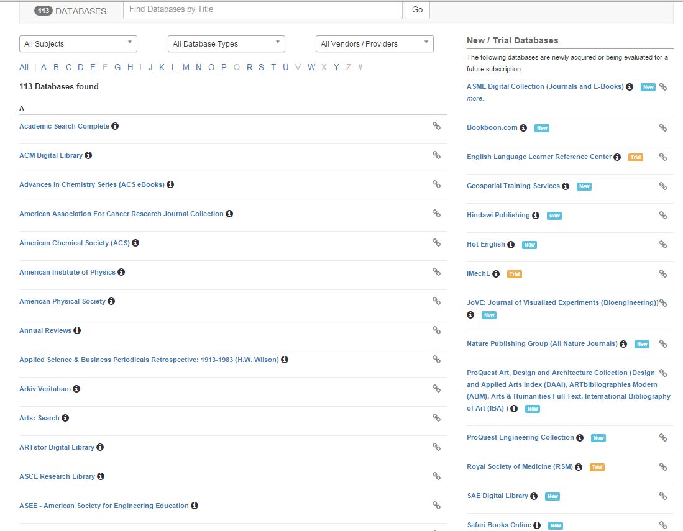Select the All alphabet filter
The image size is (683, 531).
pos(24,67)
